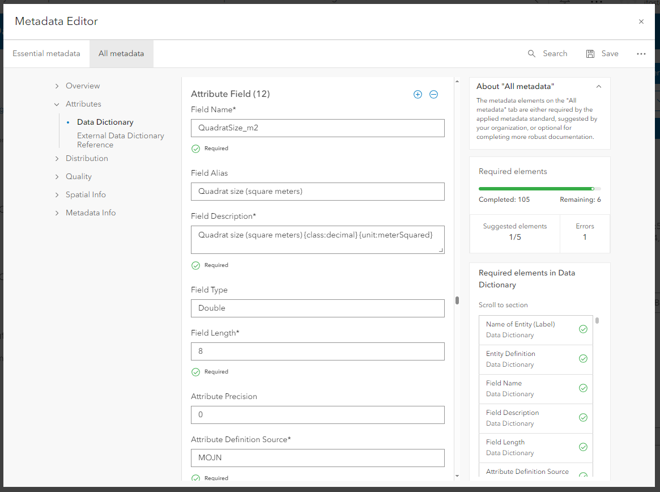This screenshot has height=492, width=660.
Task: Collapse the Attributes section
Action: click(57, 104)
